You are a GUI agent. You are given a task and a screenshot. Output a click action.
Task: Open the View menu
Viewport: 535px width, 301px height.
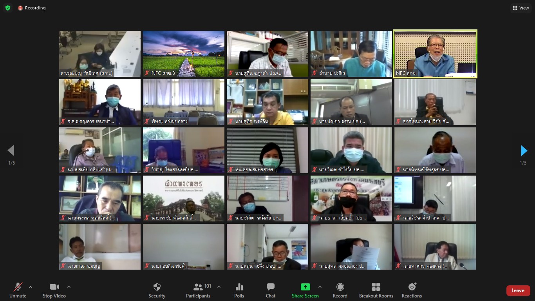(521, 8)
